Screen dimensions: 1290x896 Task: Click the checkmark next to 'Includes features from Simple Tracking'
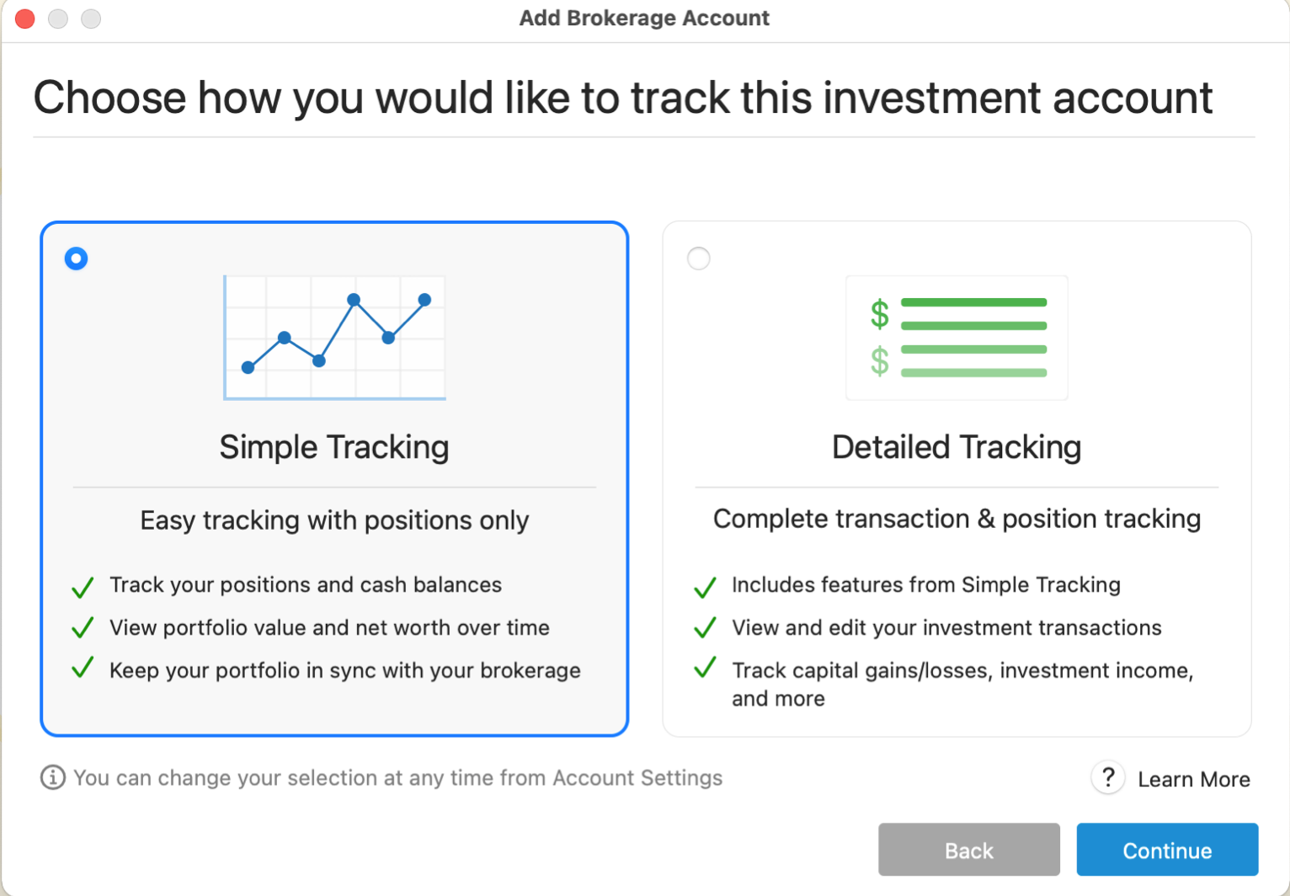click(x=705, y=587)
